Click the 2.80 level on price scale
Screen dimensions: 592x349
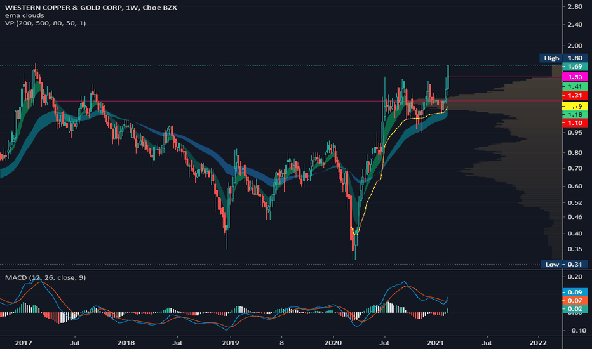pos(575,7)
